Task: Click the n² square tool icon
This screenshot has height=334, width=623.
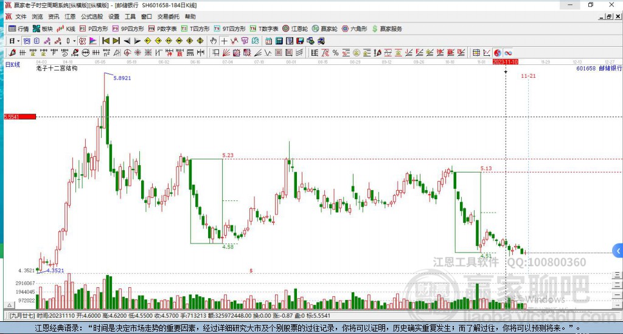Action: coord(106,53)
